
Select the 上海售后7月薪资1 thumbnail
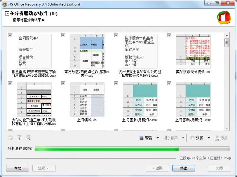pyautogui.click(x=193, y=99)
